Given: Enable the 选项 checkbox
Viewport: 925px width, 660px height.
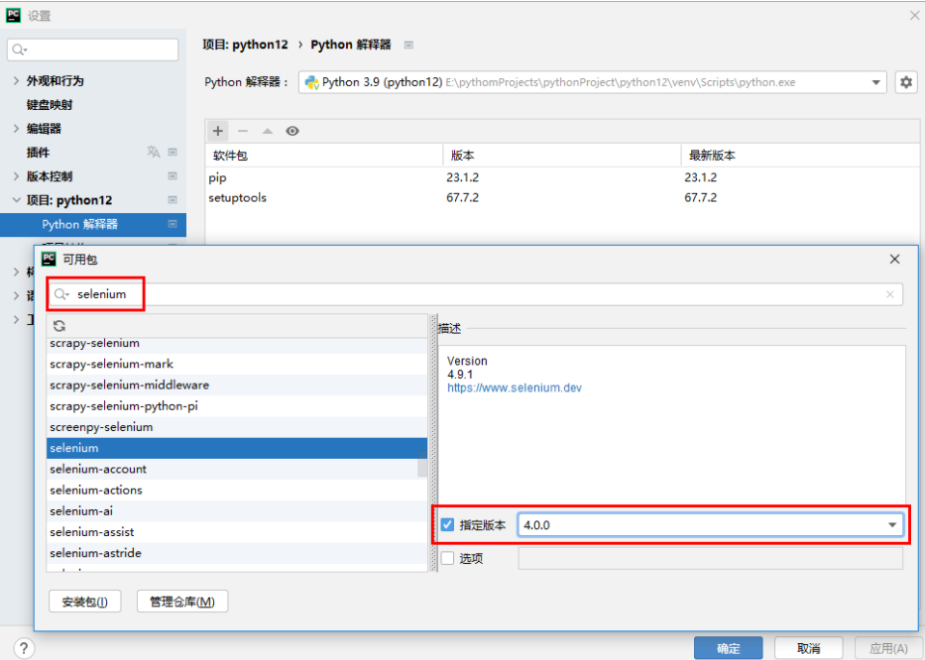Looking at the screenshot, I should coord(448,558).
